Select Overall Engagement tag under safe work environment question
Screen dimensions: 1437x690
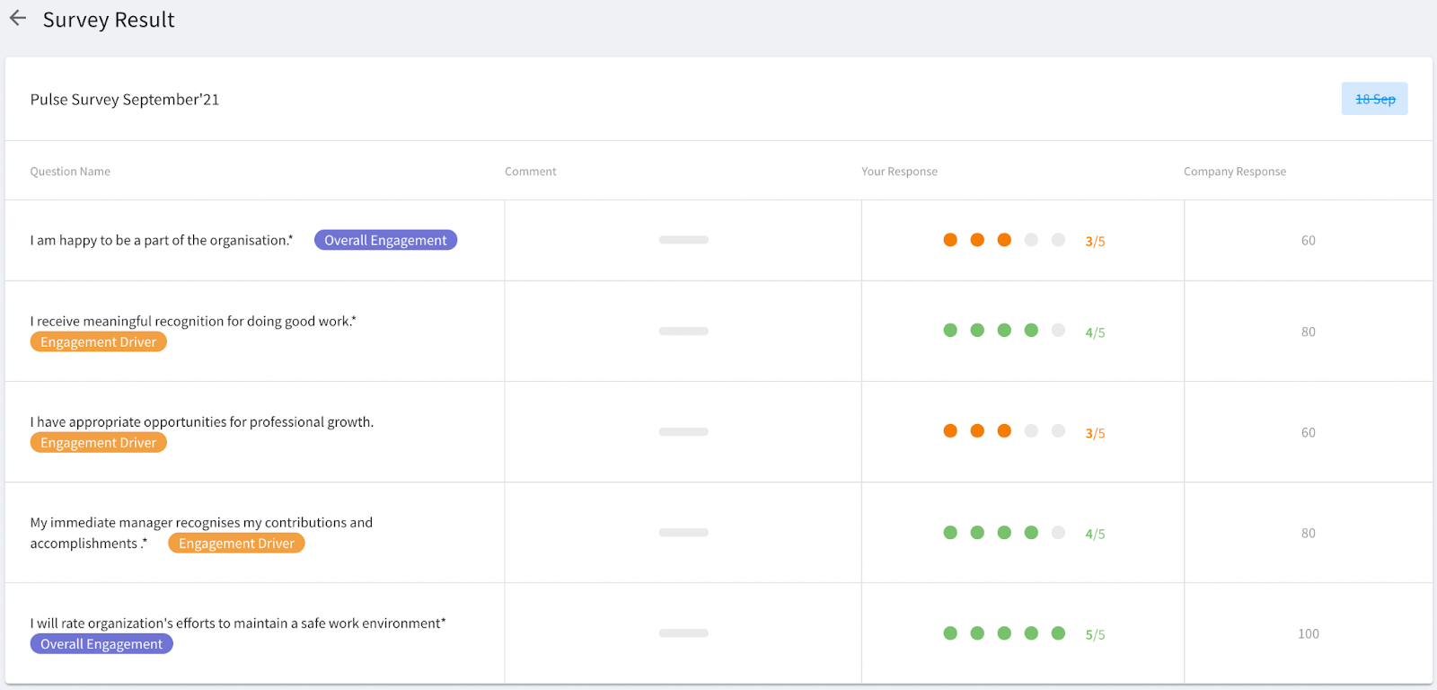(101, 643)
